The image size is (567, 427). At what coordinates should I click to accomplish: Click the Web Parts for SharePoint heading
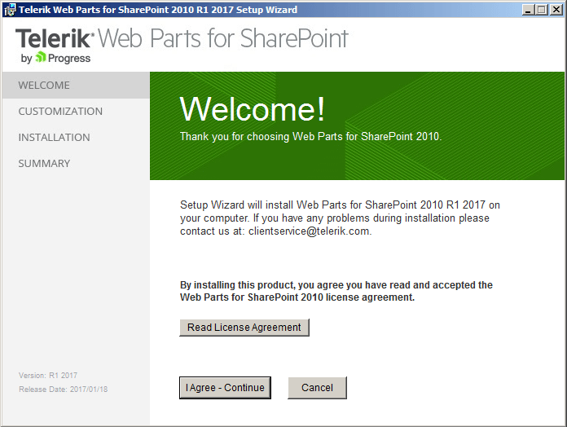pos(223,38)
